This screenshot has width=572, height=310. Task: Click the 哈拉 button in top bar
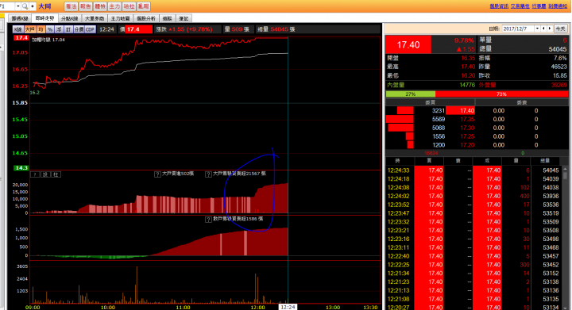point(129,6)
